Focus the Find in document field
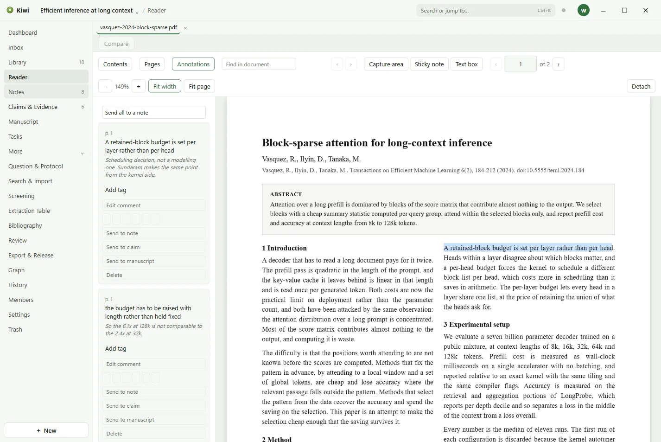Image resolution: width=661 pixels, height=442 pixels. (x=259, y=64)
